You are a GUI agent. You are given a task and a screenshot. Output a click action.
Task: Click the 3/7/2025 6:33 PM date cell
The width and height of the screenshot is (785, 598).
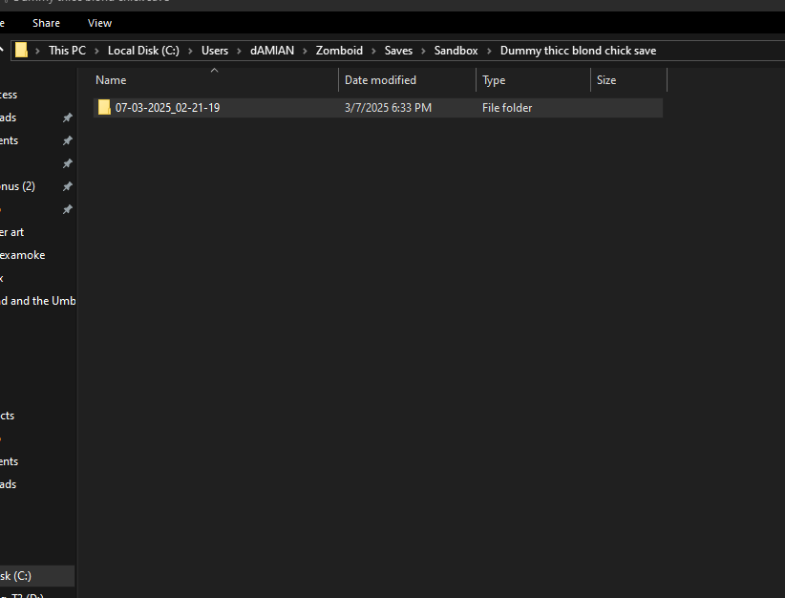click(388, 108)
